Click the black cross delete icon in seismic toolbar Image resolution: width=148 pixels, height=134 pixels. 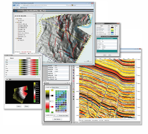74,99
